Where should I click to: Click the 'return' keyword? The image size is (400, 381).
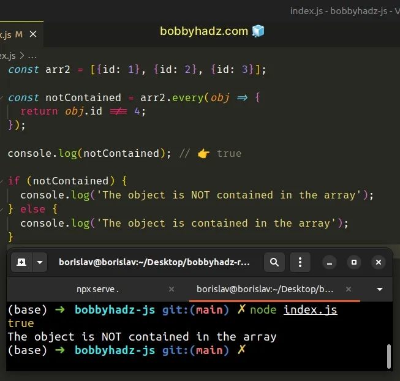[x=39, y=111]
